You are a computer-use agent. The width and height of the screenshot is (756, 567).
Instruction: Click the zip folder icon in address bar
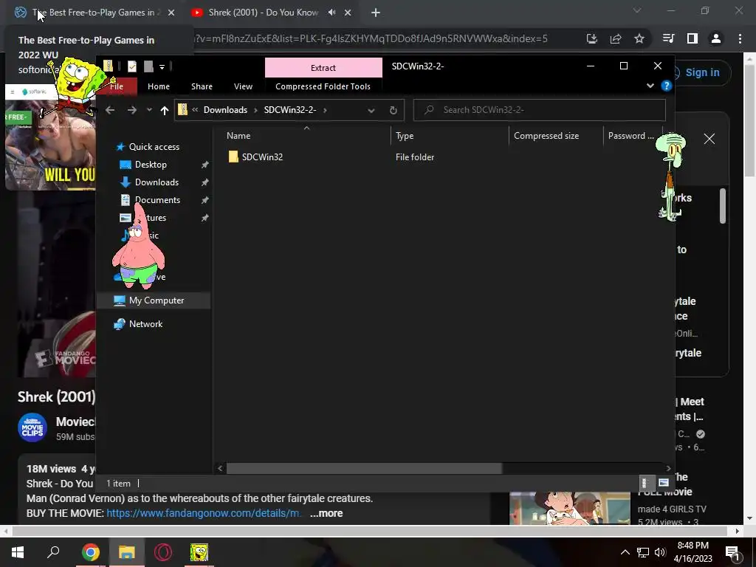[183, 109]
